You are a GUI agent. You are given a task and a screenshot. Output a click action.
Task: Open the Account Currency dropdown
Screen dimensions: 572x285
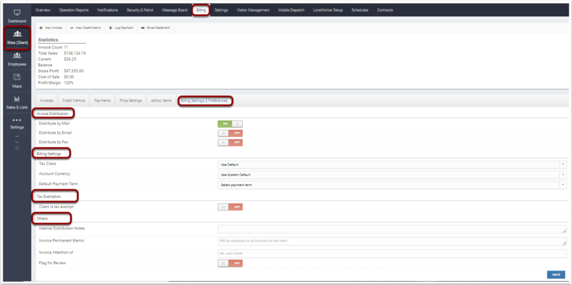click(392, 175)
